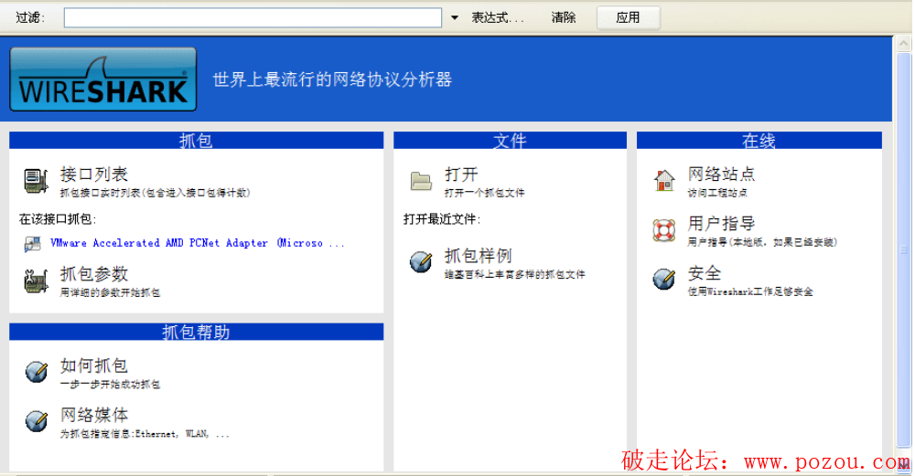Open the filter history dropdown arrow
This screenshot has width=915, height=476.
[455, 18]
